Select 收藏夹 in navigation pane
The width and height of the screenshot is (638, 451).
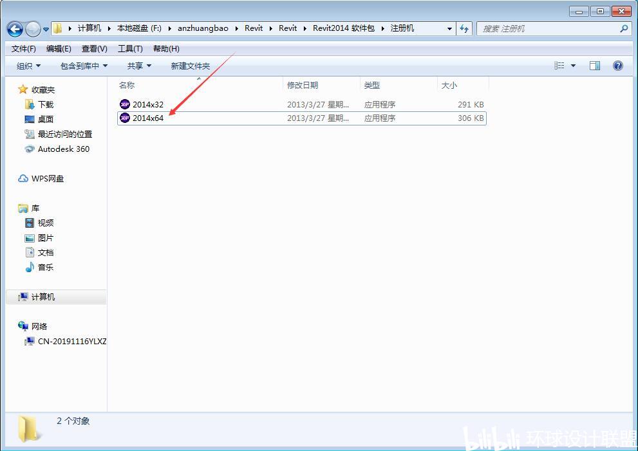(43, 90)
